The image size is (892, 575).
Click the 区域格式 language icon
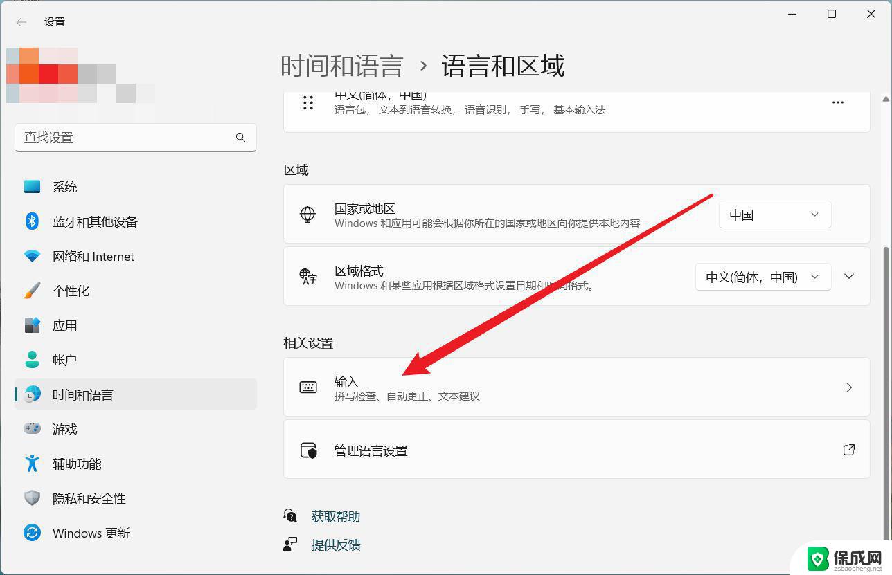point(308,276)
